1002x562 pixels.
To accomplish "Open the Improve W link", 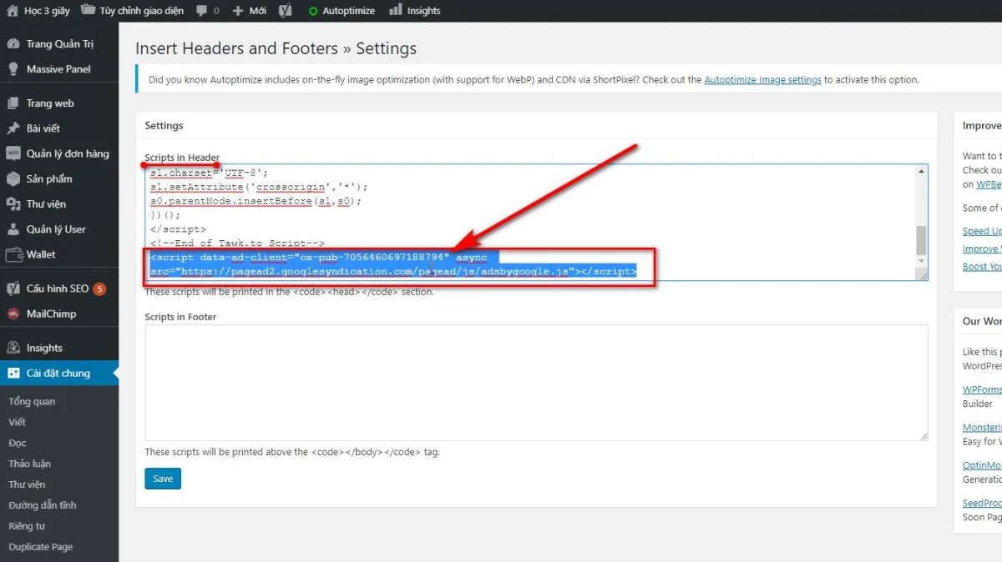I will 982,248.
